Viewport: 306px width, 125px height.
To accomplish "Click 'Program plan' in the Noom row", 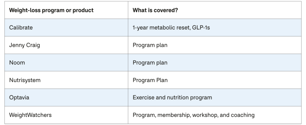I will pyautogui.click(x=150, y=63).
